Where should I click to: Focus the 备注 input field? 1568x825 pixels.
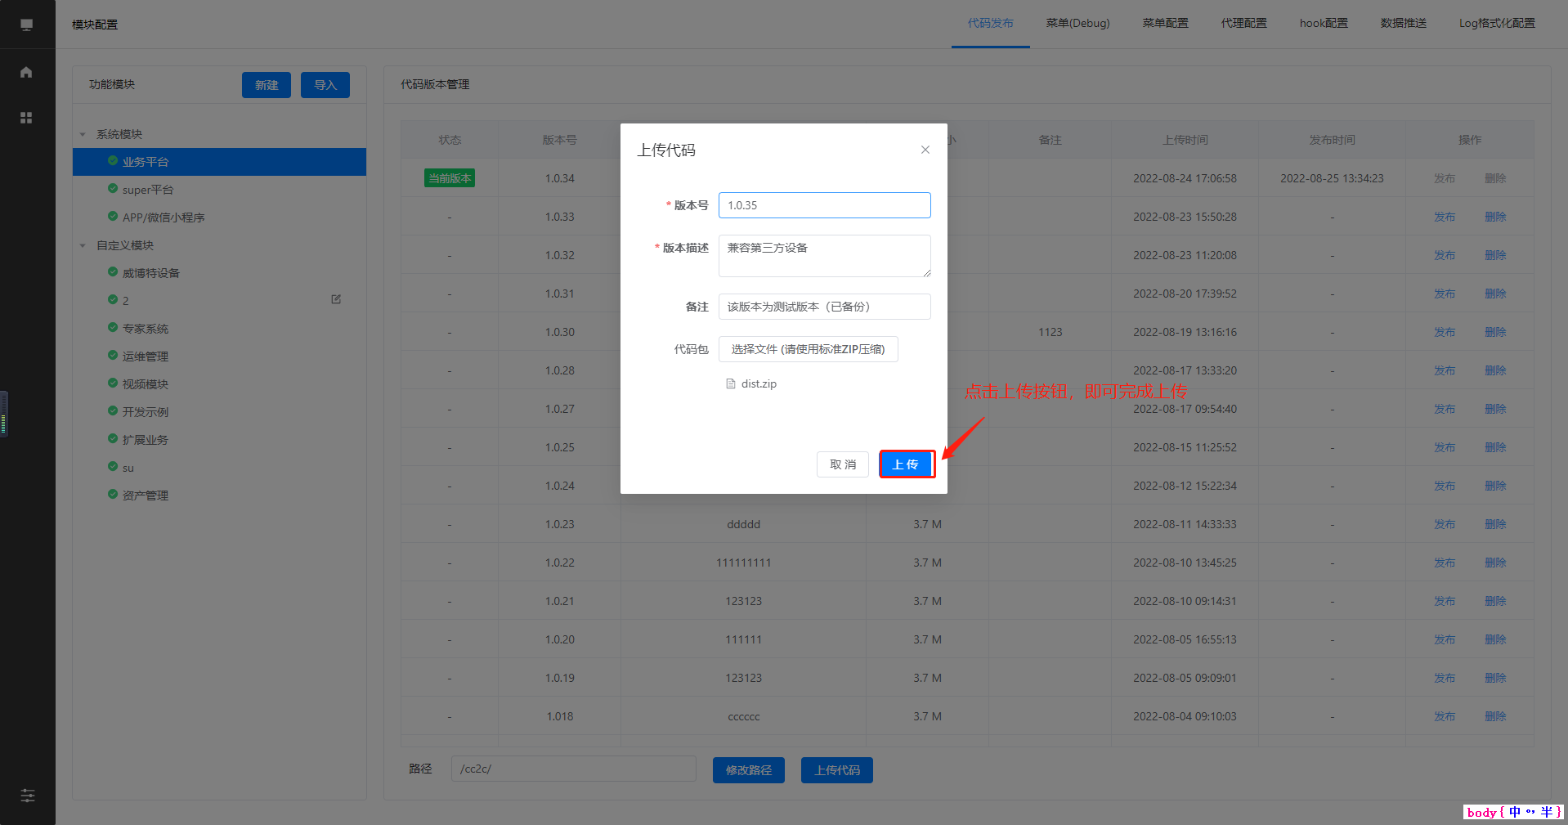[825, 307]
